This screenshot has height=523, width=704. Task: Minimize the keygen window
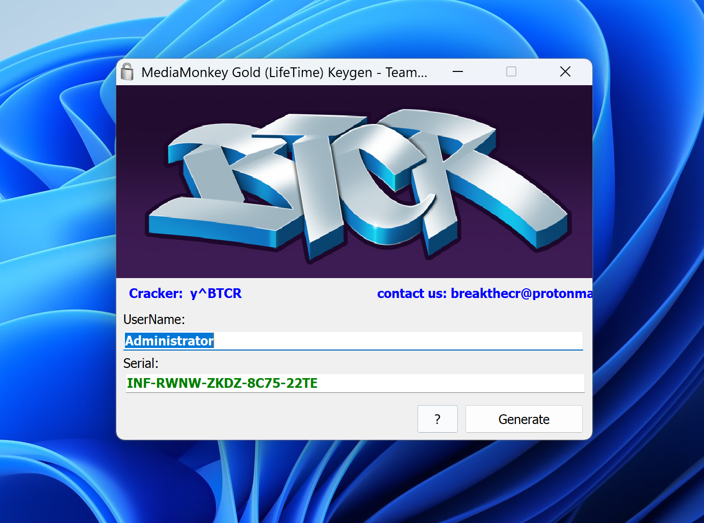(x=457, y=72)
